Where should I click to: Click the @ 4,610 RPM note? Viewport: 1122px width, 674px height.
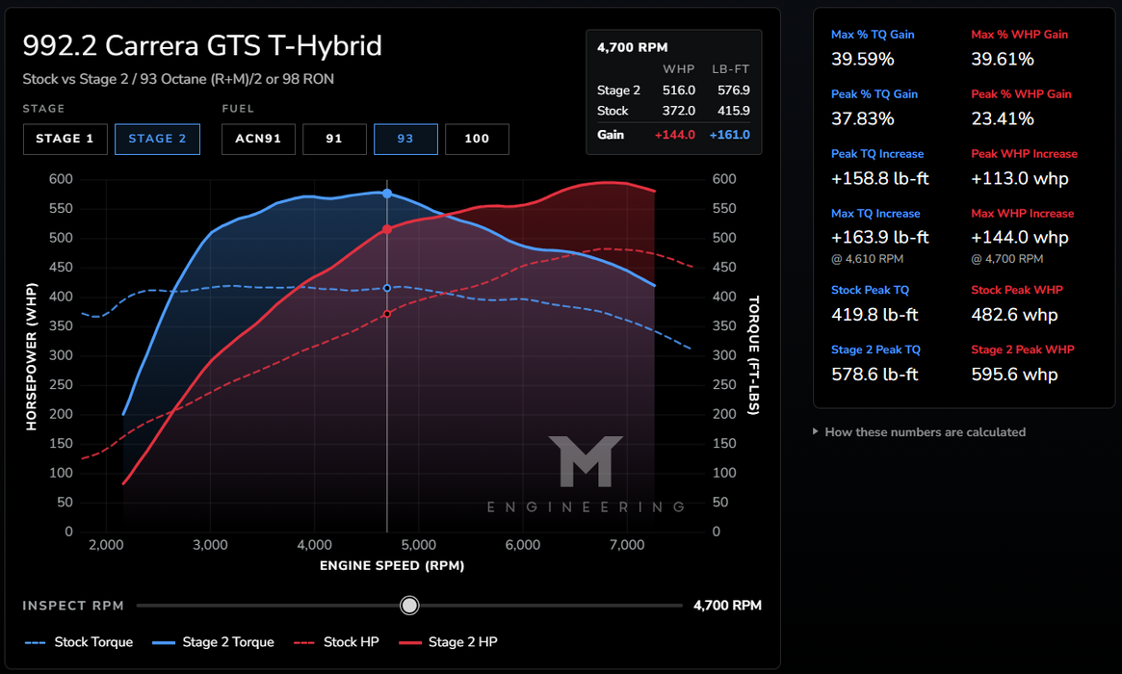[867, 259]
